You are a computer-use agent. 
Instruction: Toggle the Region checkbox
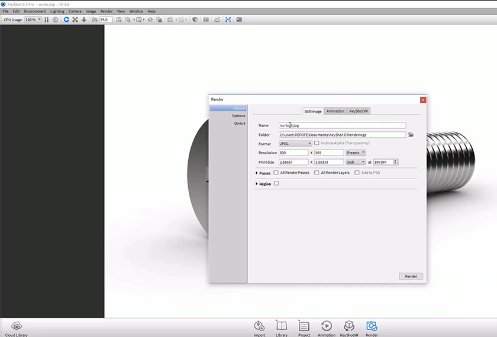pos(276,184)
